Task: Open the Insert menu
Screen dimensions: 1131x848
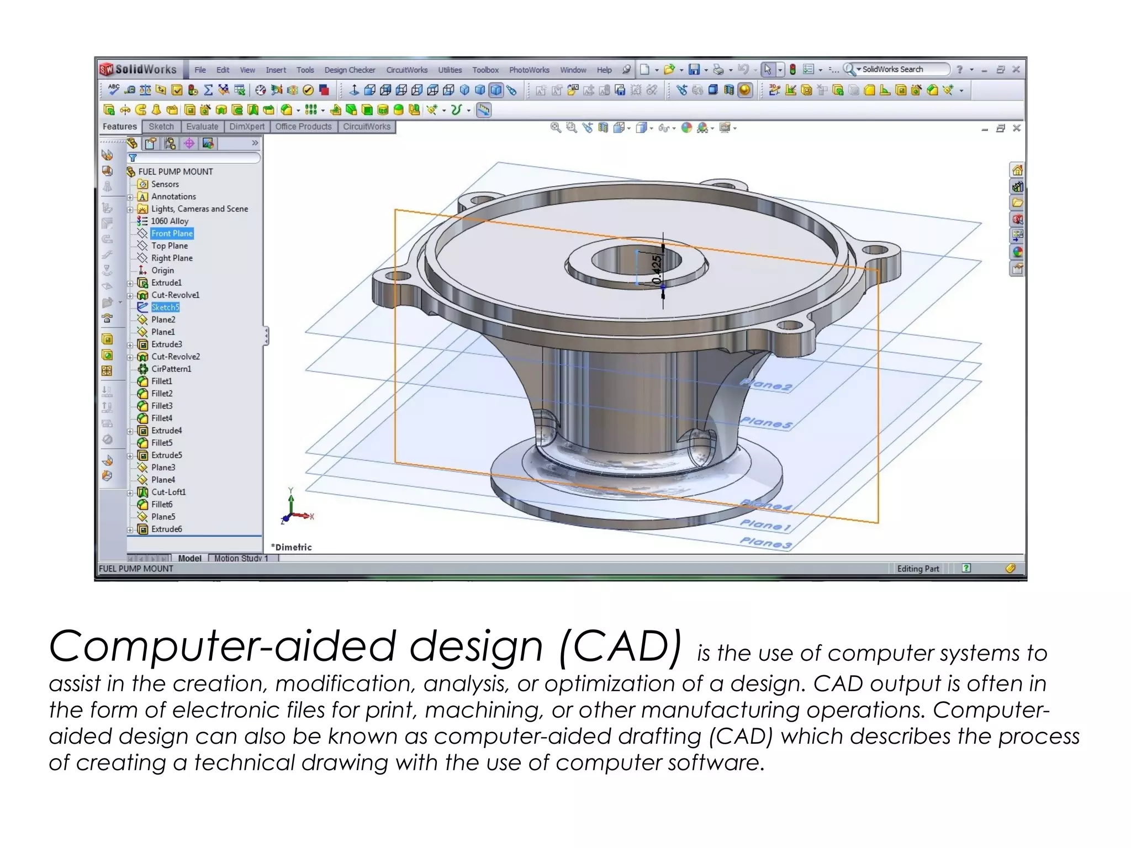Action: [x=276, y=70]
